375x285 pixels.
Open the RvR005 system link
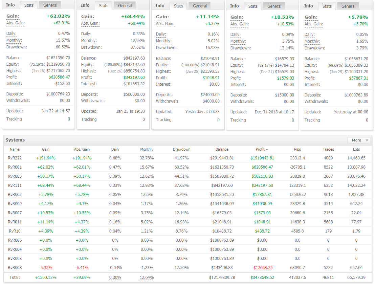point(15,176)
